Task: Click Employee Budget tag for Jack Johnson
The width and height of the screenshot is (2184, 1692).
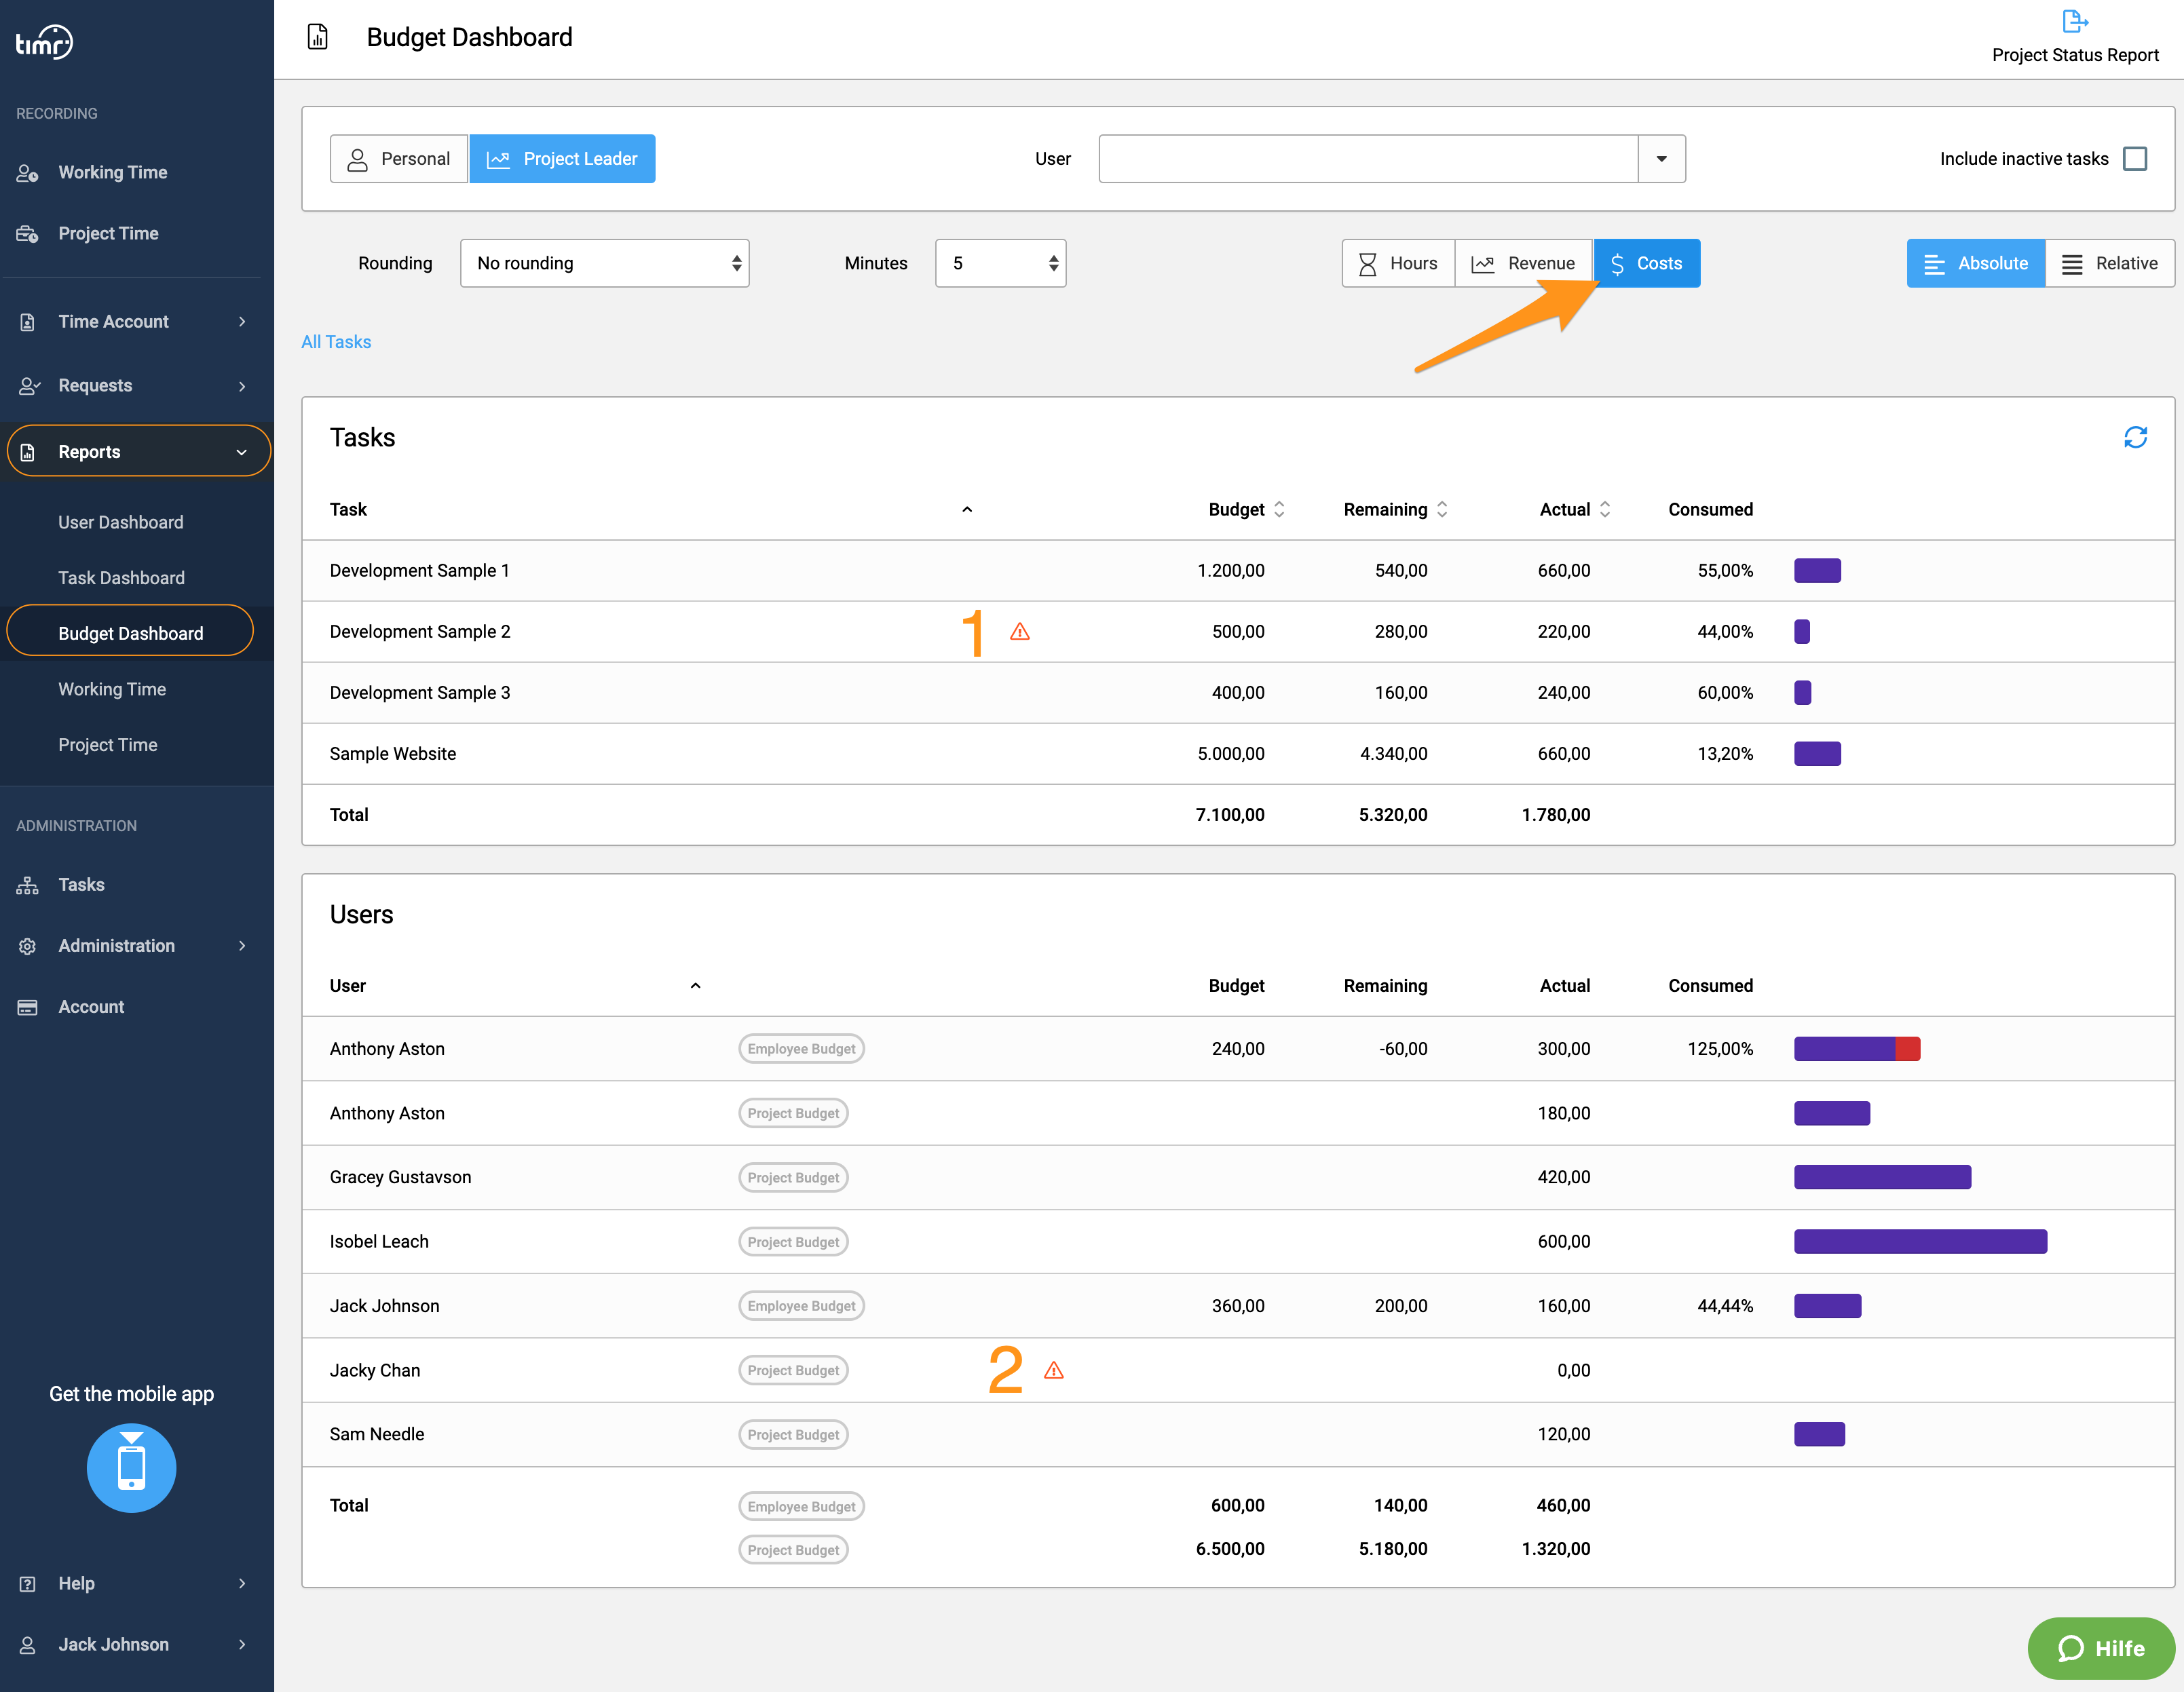Action: point(801,1306)
